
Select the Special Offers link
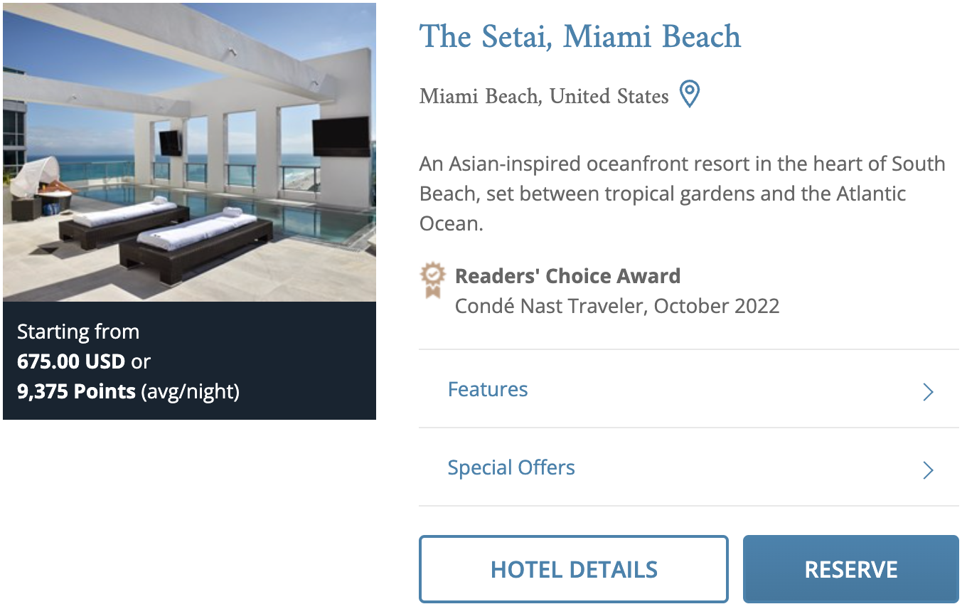pyautogui.click(x=511, y=467)
